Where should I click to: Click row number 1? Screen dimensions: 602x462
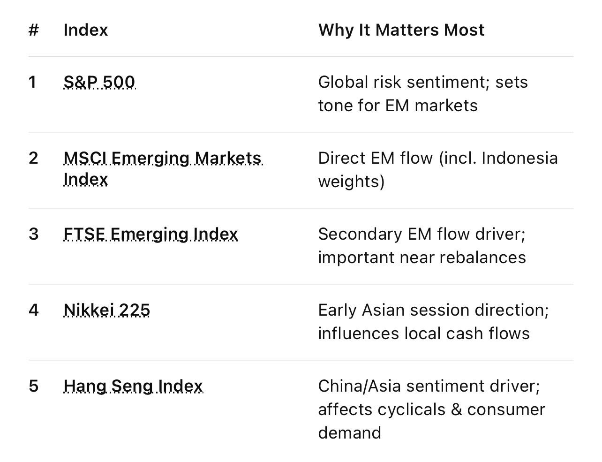32,82
